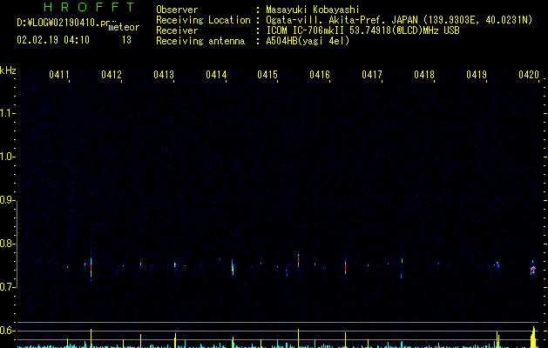This screenshot has height=348, width=548.
Task: Click the 0416 time axis marker
Action: [x=320, y=75]
